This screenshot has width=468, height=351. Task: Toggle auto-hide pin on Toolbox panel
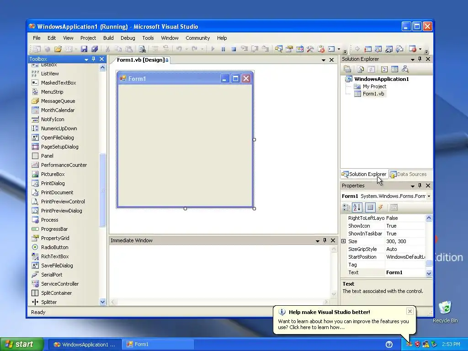[x=93, y=59]
